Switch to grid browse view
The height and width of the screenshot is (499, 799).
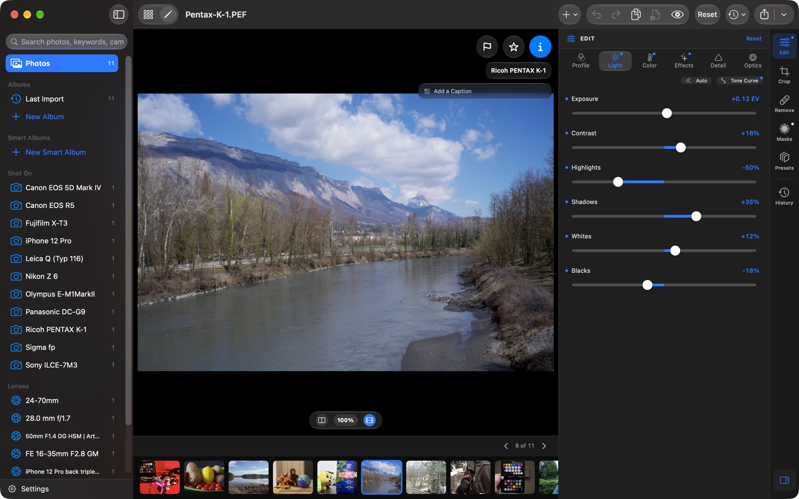(x=148, y=14)
